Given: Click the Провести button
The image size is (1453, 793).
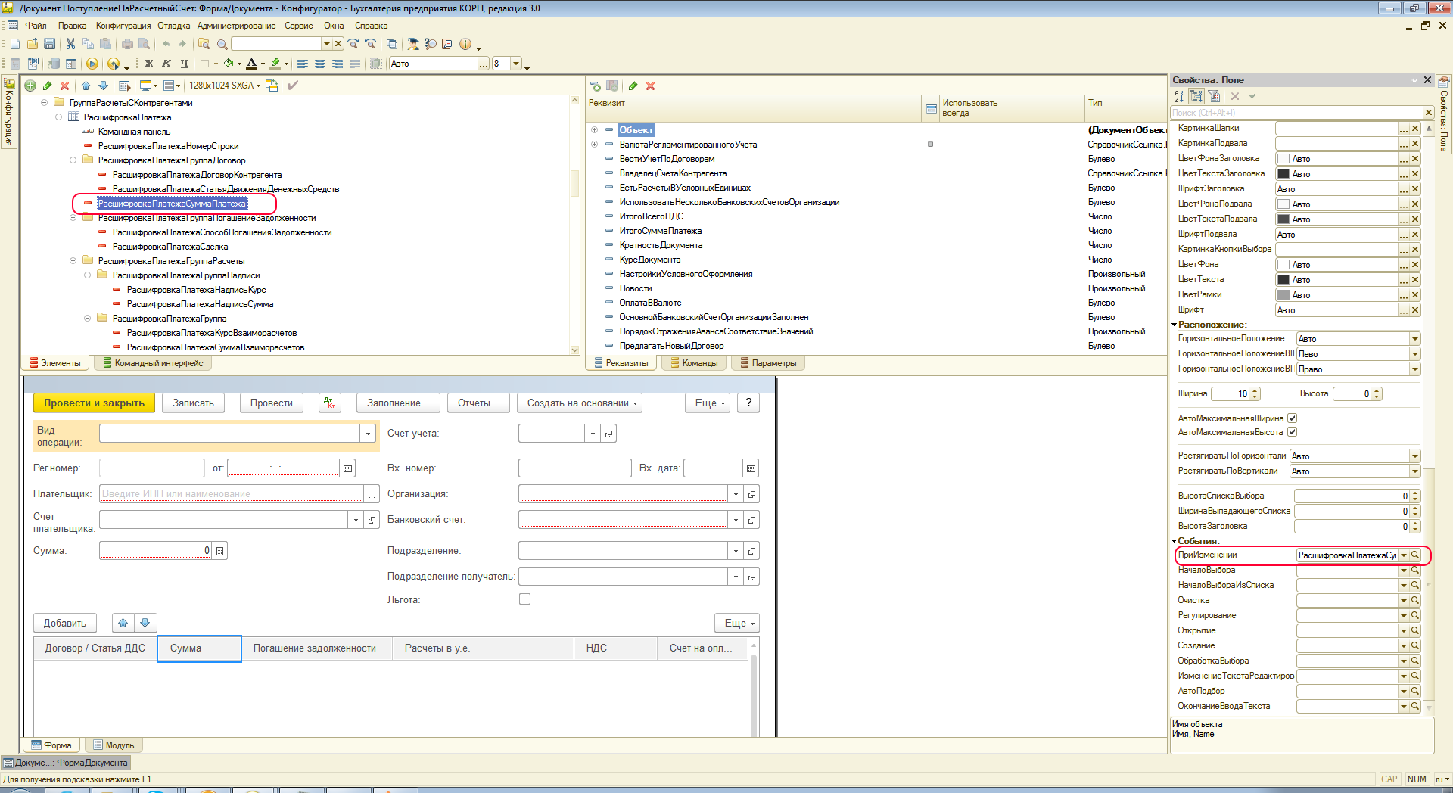Looking at the screenshot, I should click(x=271, y=403).
